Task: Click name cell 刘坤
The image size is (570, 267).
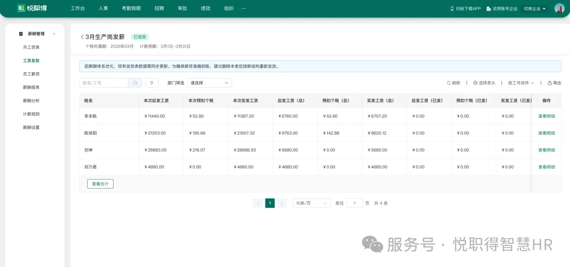Action: [x=88, y=150]
